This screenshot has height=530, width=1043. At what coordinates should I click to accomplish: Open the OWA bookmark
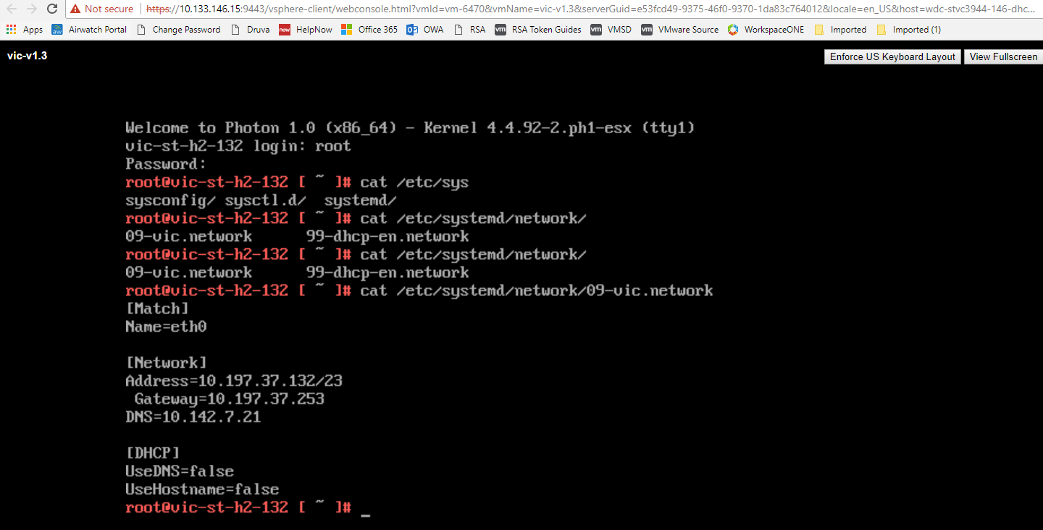425,30
